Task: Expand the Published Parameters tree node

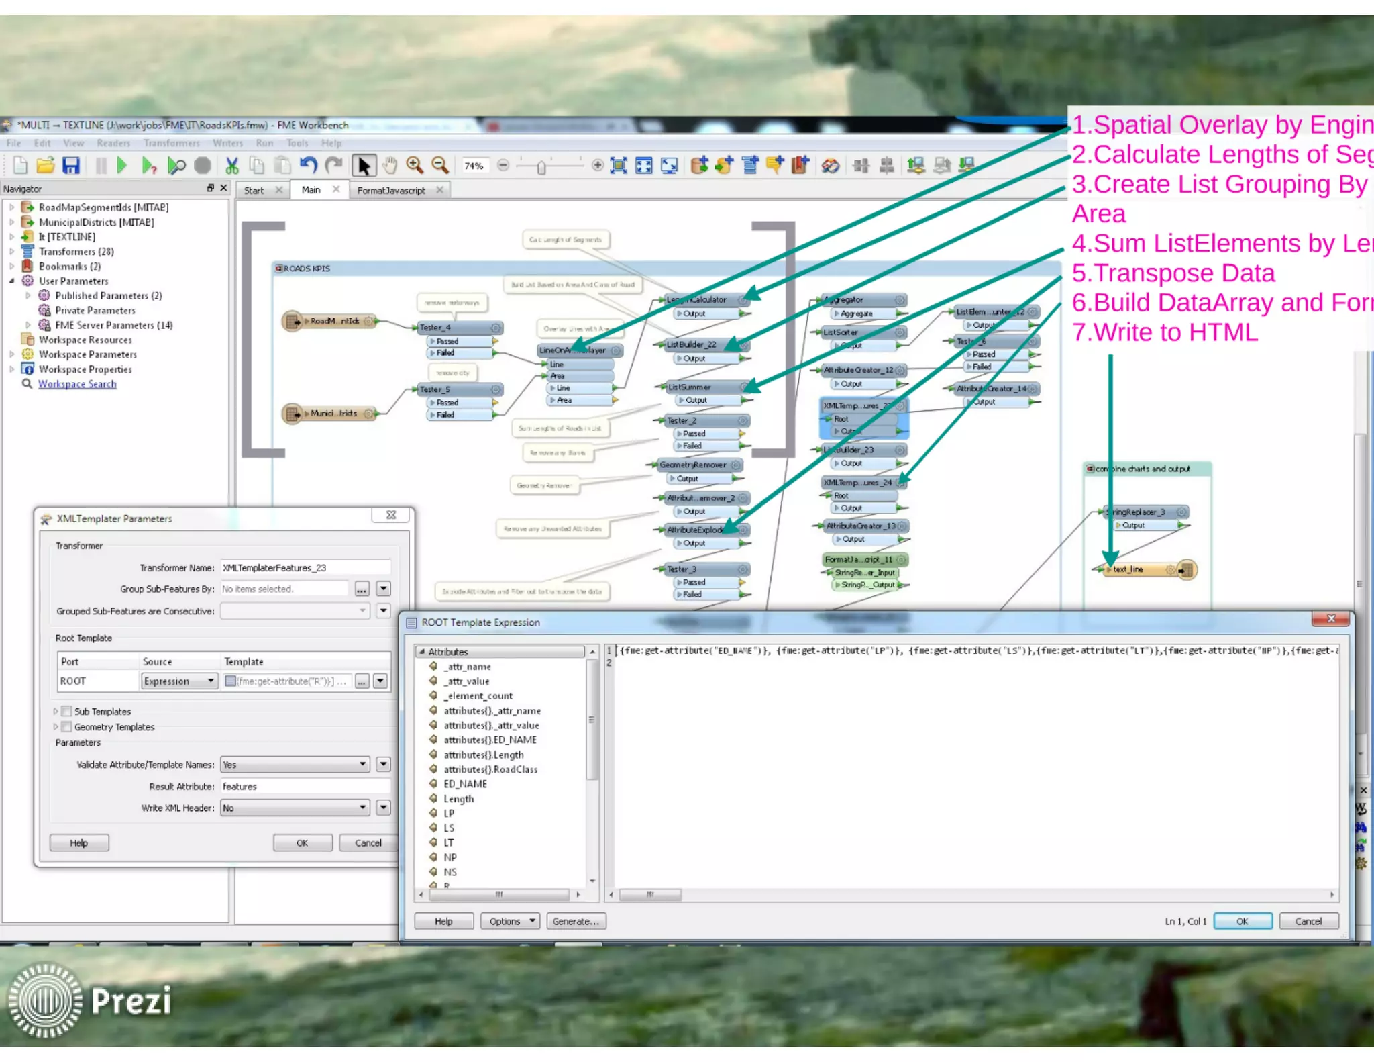Action: tap(28, 295)
